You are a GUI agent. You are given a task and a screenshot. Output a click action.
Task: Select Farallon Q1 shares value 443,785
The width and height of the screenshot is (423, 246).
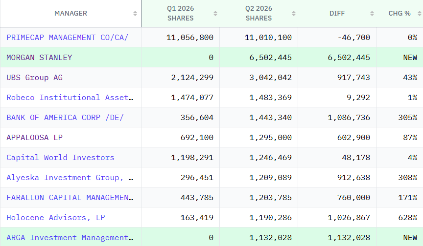click(x=197, y=198)
